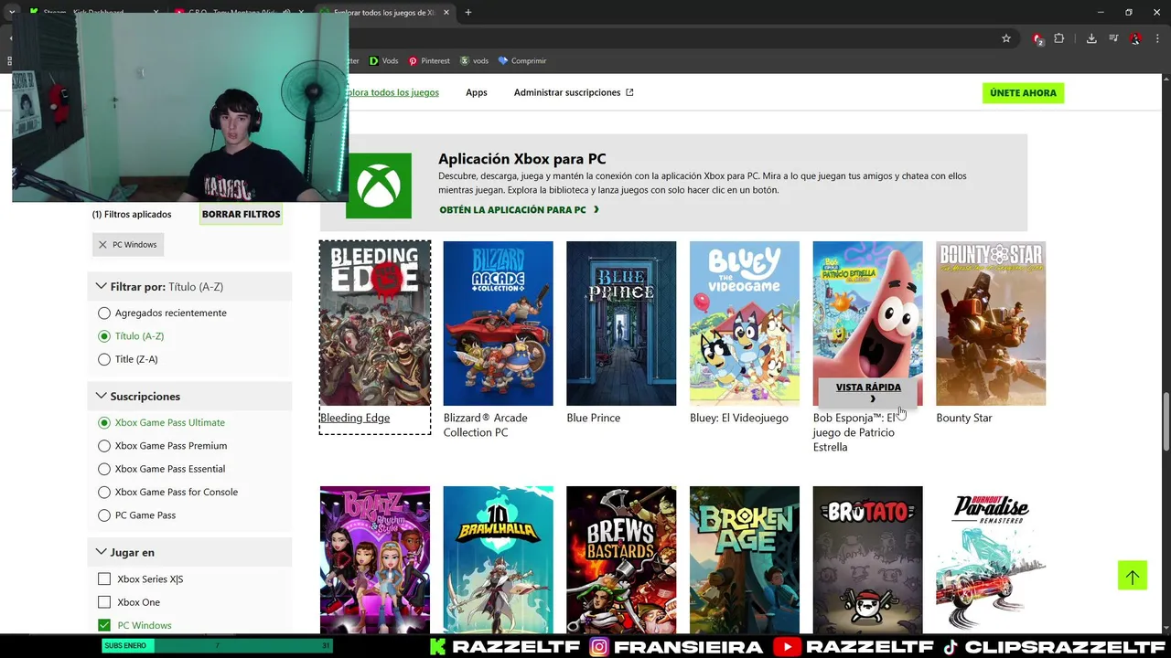This screenshot has width=1171, height=658.
Task: Open Bob Esponja: El juego de Patricio Estrella link
Action: pos(854,432)
